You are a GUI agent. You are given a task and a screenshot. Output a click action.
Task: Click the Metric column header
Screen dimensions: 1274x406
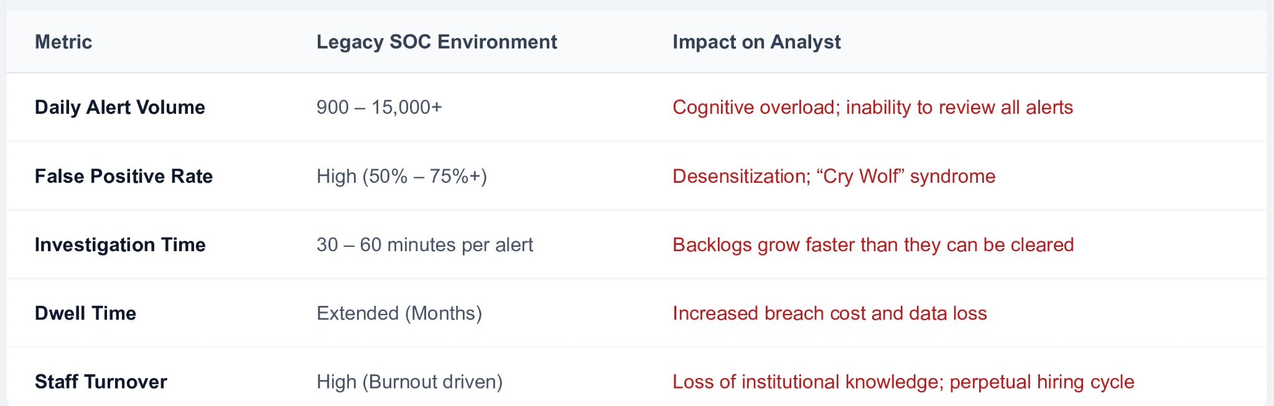point(63,42)
